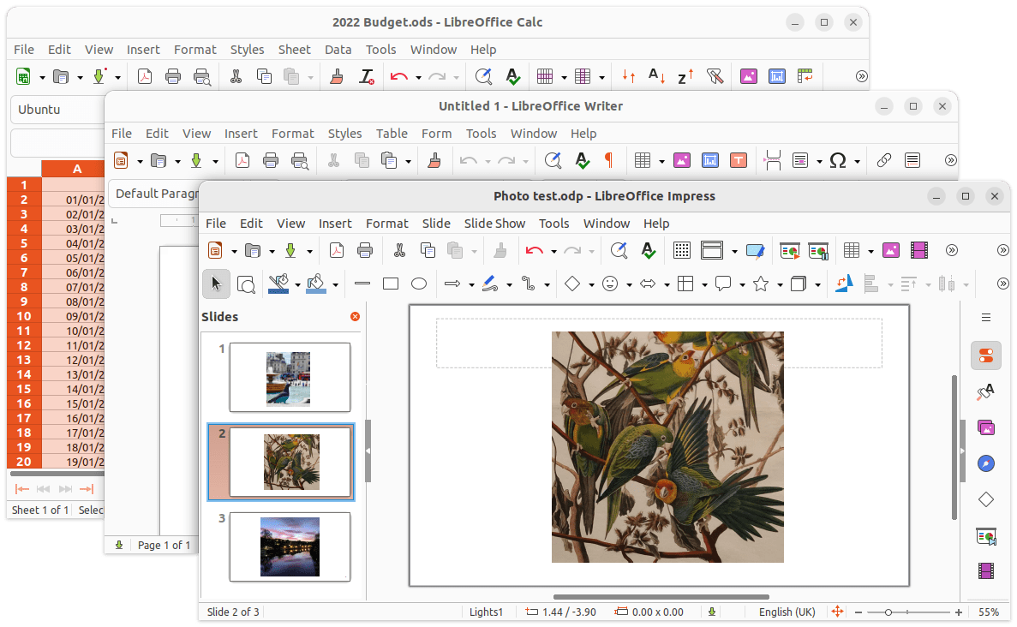Toggle Clone Formatting brush in Writer toolbar

click(434, 160)
